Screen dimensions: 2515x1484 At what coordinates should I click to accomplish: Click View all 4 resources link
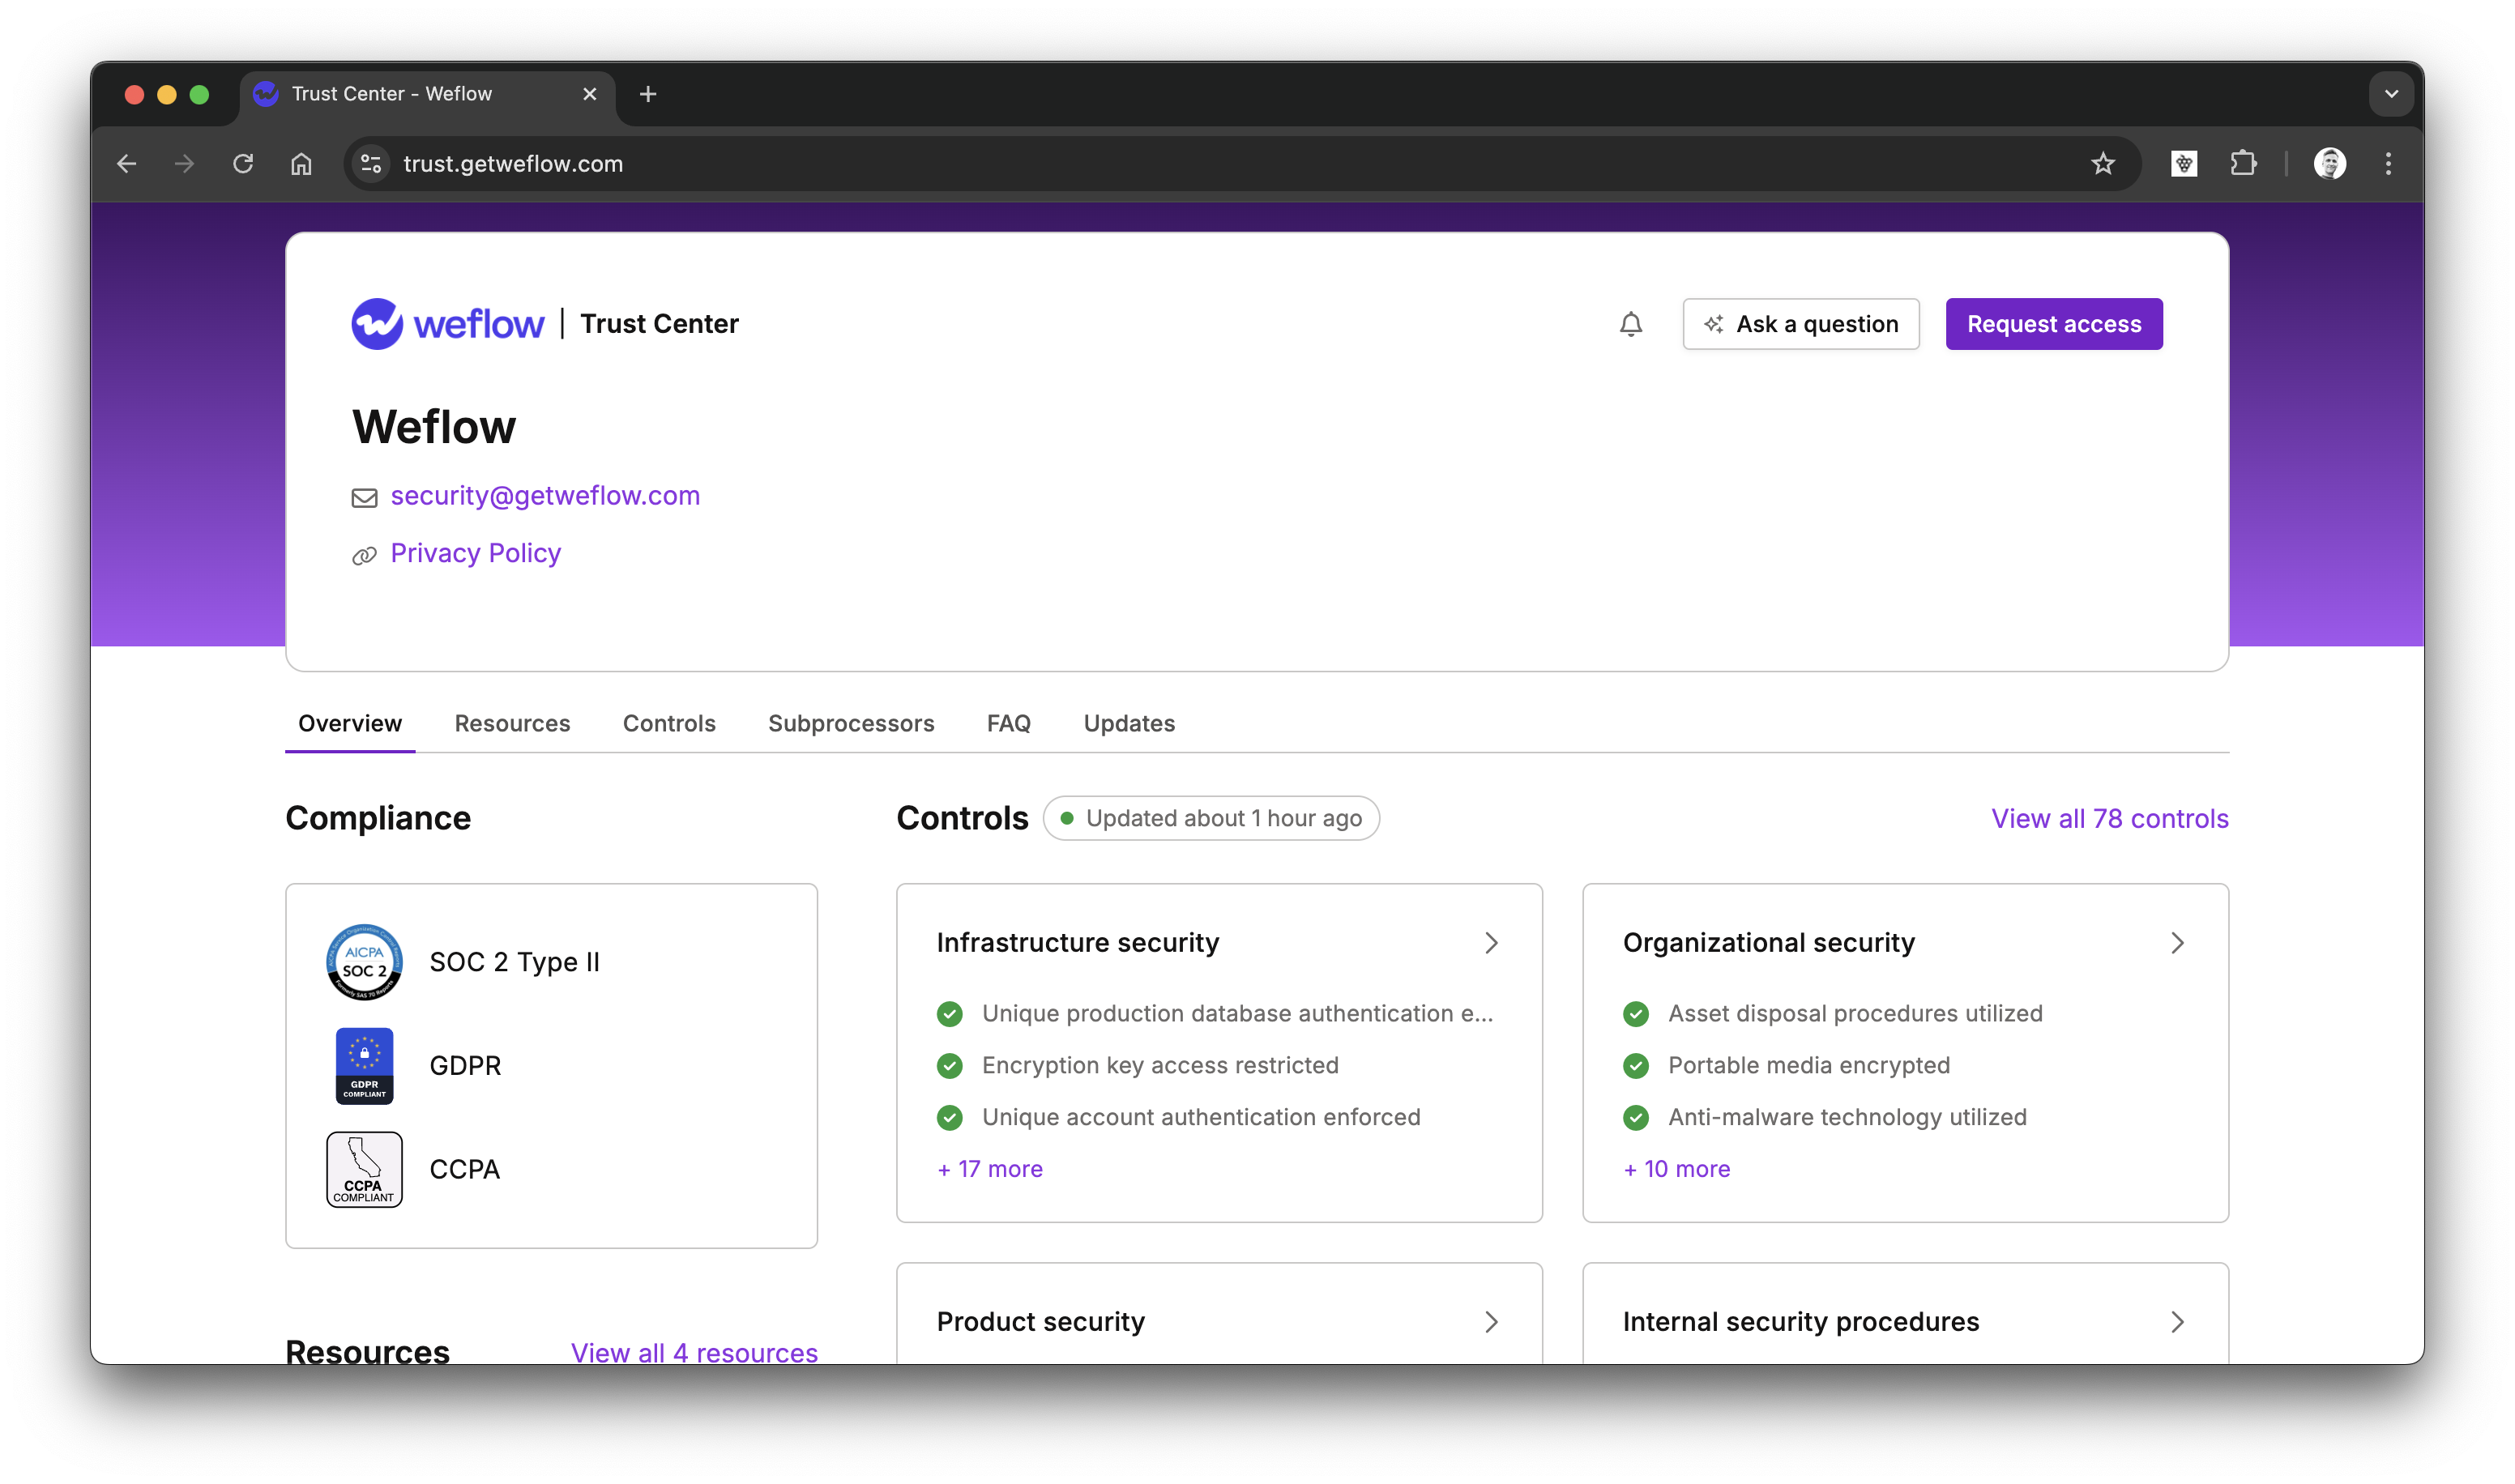[694, 1352]
